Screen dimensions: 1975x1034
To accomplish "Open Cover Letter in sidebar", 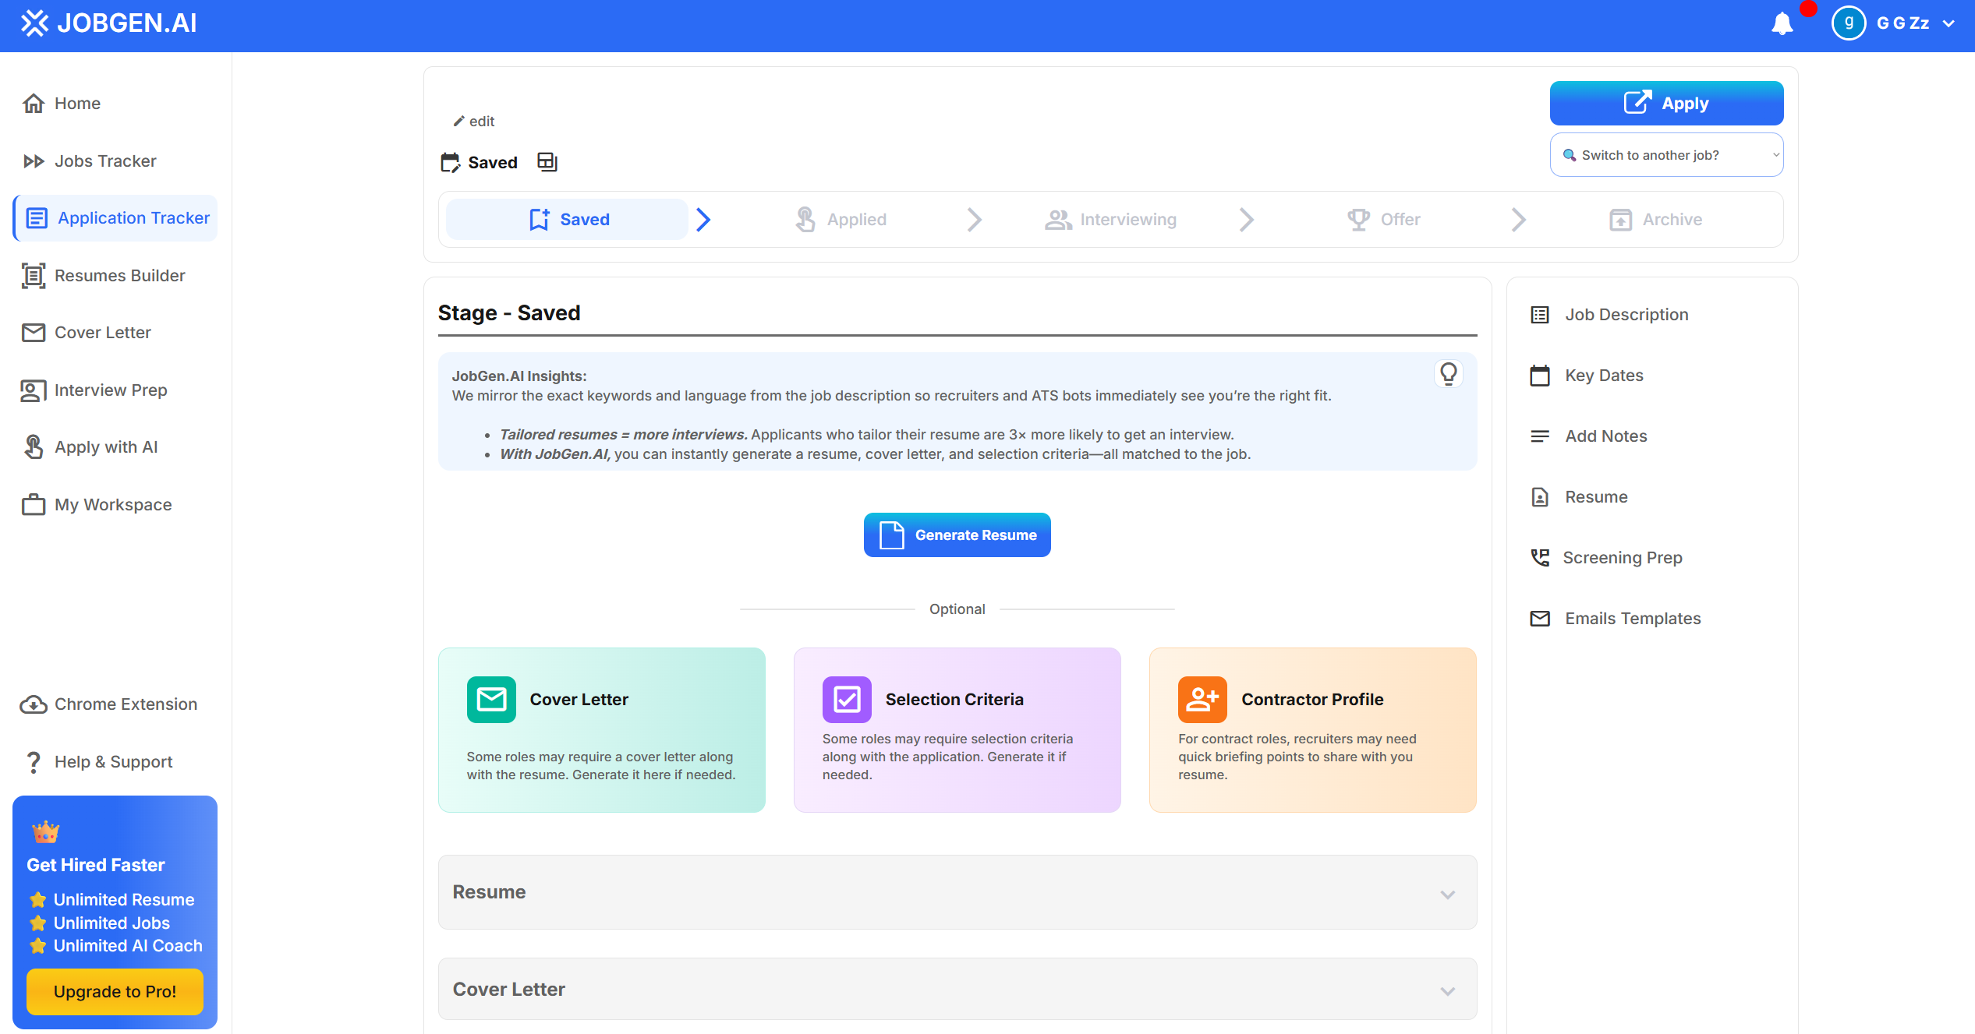I will [87, 333].
